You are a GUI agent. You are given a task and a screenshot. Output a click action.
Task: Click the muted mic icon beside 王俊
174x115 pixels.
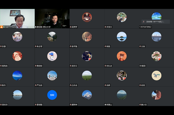140,46
